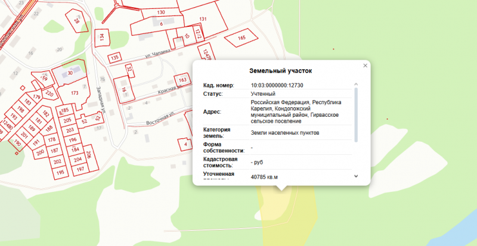477x246 pixels.
Task: Click the value Земли населенных пунктов
Action: 285,133
